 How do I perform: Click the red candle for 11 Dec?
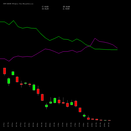coord(59,101)
